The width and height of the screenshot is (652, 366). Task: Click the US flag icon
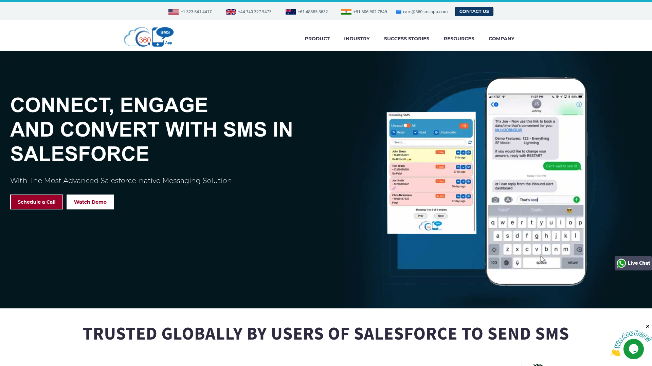tap(173, 12)
